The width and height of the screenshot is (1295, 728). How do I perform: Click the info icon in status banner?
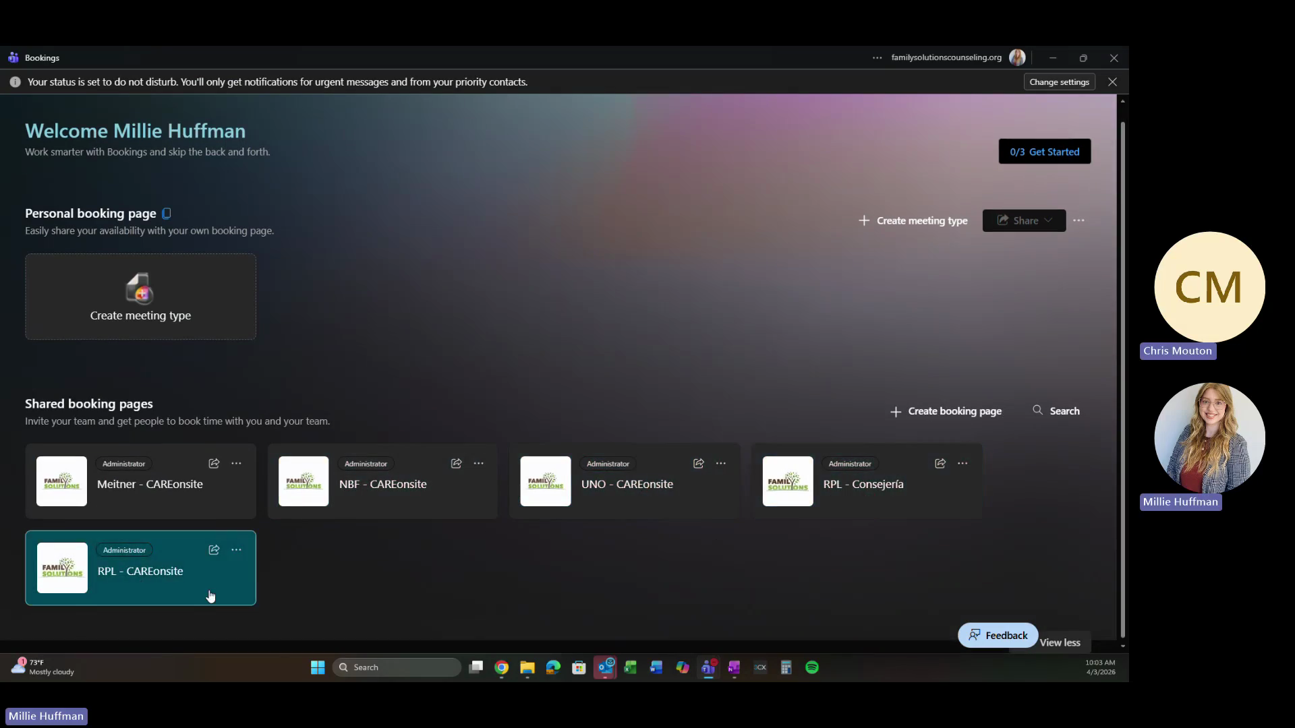tap(15, 82)
